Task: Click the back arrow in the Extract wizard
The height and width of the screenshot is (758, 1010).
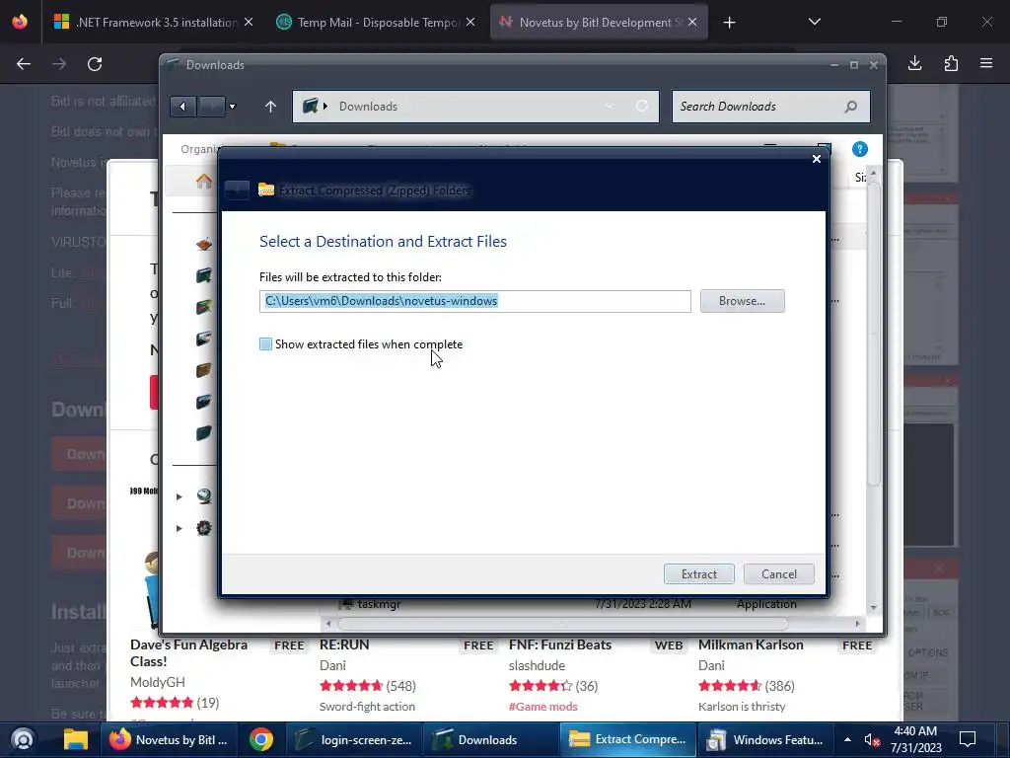Action: coord(237,190)
